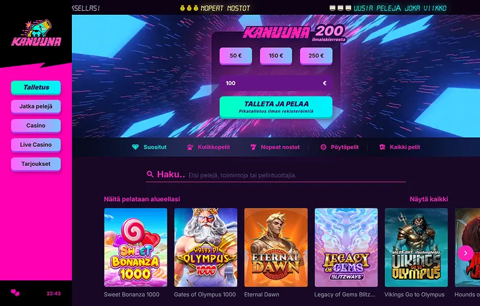Select the 250 € deposit amount
The image size is (480, 306).
[x=316, y=56]
